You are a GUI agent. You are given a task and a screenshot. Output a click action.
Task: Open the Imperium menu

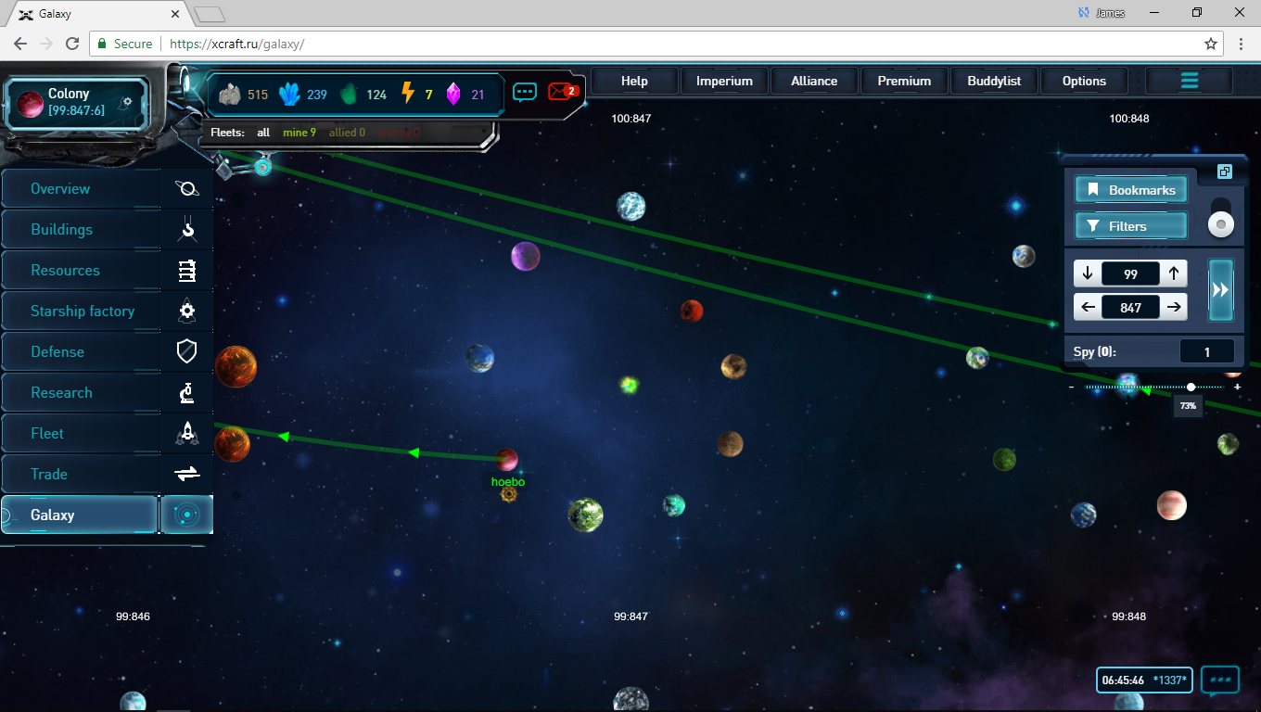pyautogui.click(x=724, y=81)
